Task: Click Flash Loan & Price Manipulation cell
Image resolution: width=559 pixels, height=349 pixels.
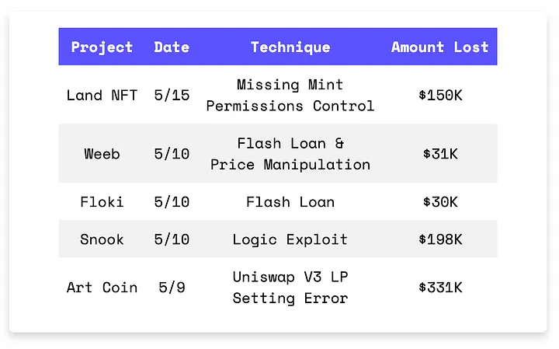Action: [290, 154]
